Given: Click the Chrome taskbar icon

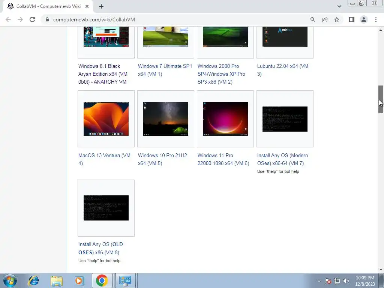Looking at the screenshot, I should point(102,280).
